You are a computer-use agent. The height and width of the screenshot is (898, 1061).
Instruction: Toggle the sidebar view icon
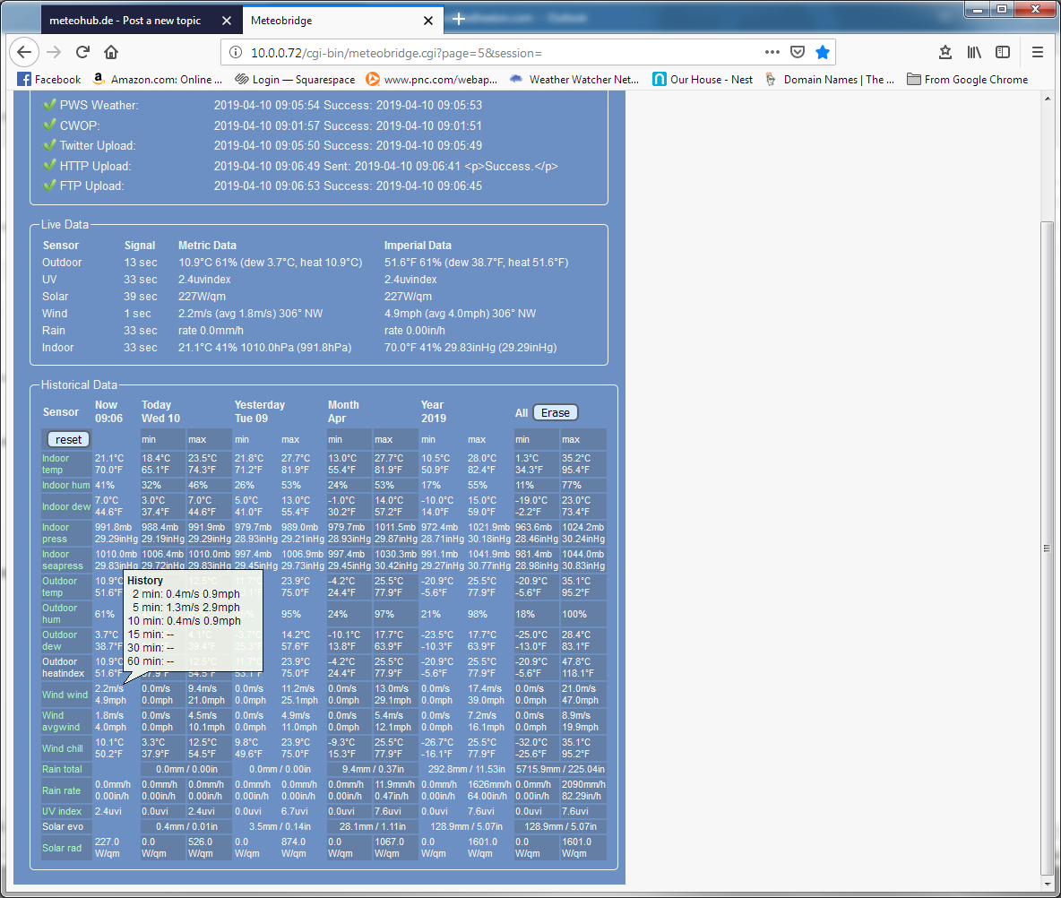(x=1004, y=52)
